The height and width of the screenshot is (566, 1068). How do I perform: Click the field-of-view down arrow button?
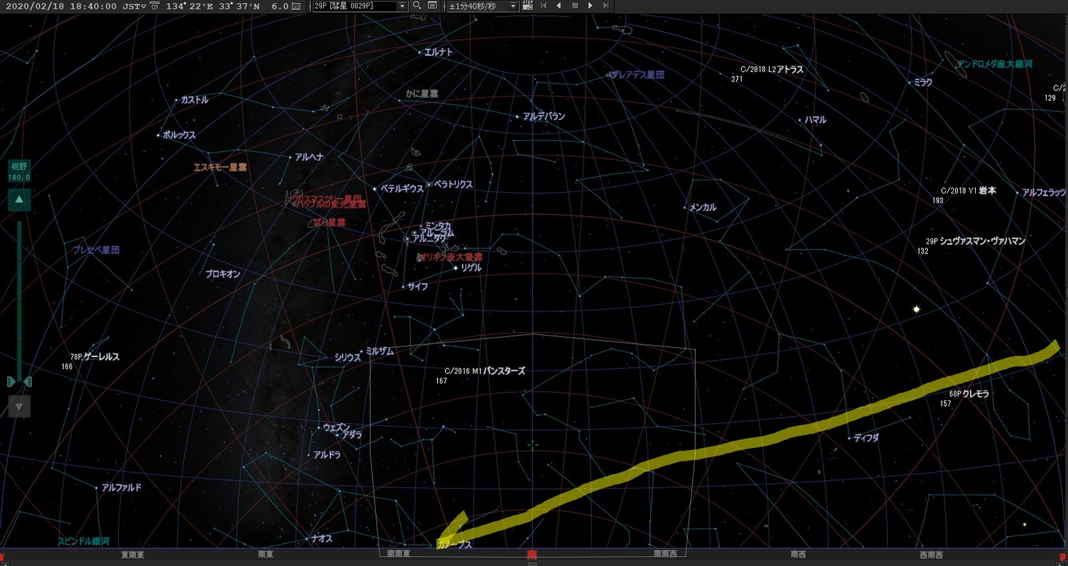(19, 406)
